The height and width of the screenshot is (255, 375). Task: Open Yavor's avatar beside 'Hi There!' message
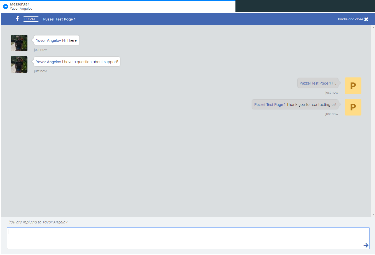coord(19,43)
